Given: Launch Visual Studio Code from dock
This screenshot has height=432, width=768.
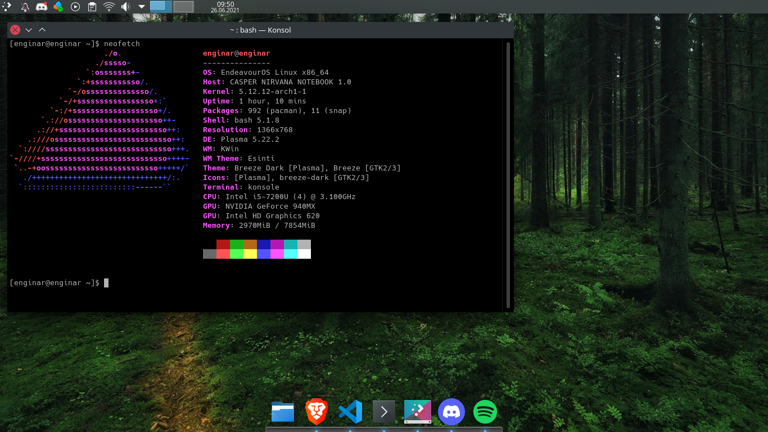Looking at the screenshot, I should pyautogui.click(x=350, y=412).
